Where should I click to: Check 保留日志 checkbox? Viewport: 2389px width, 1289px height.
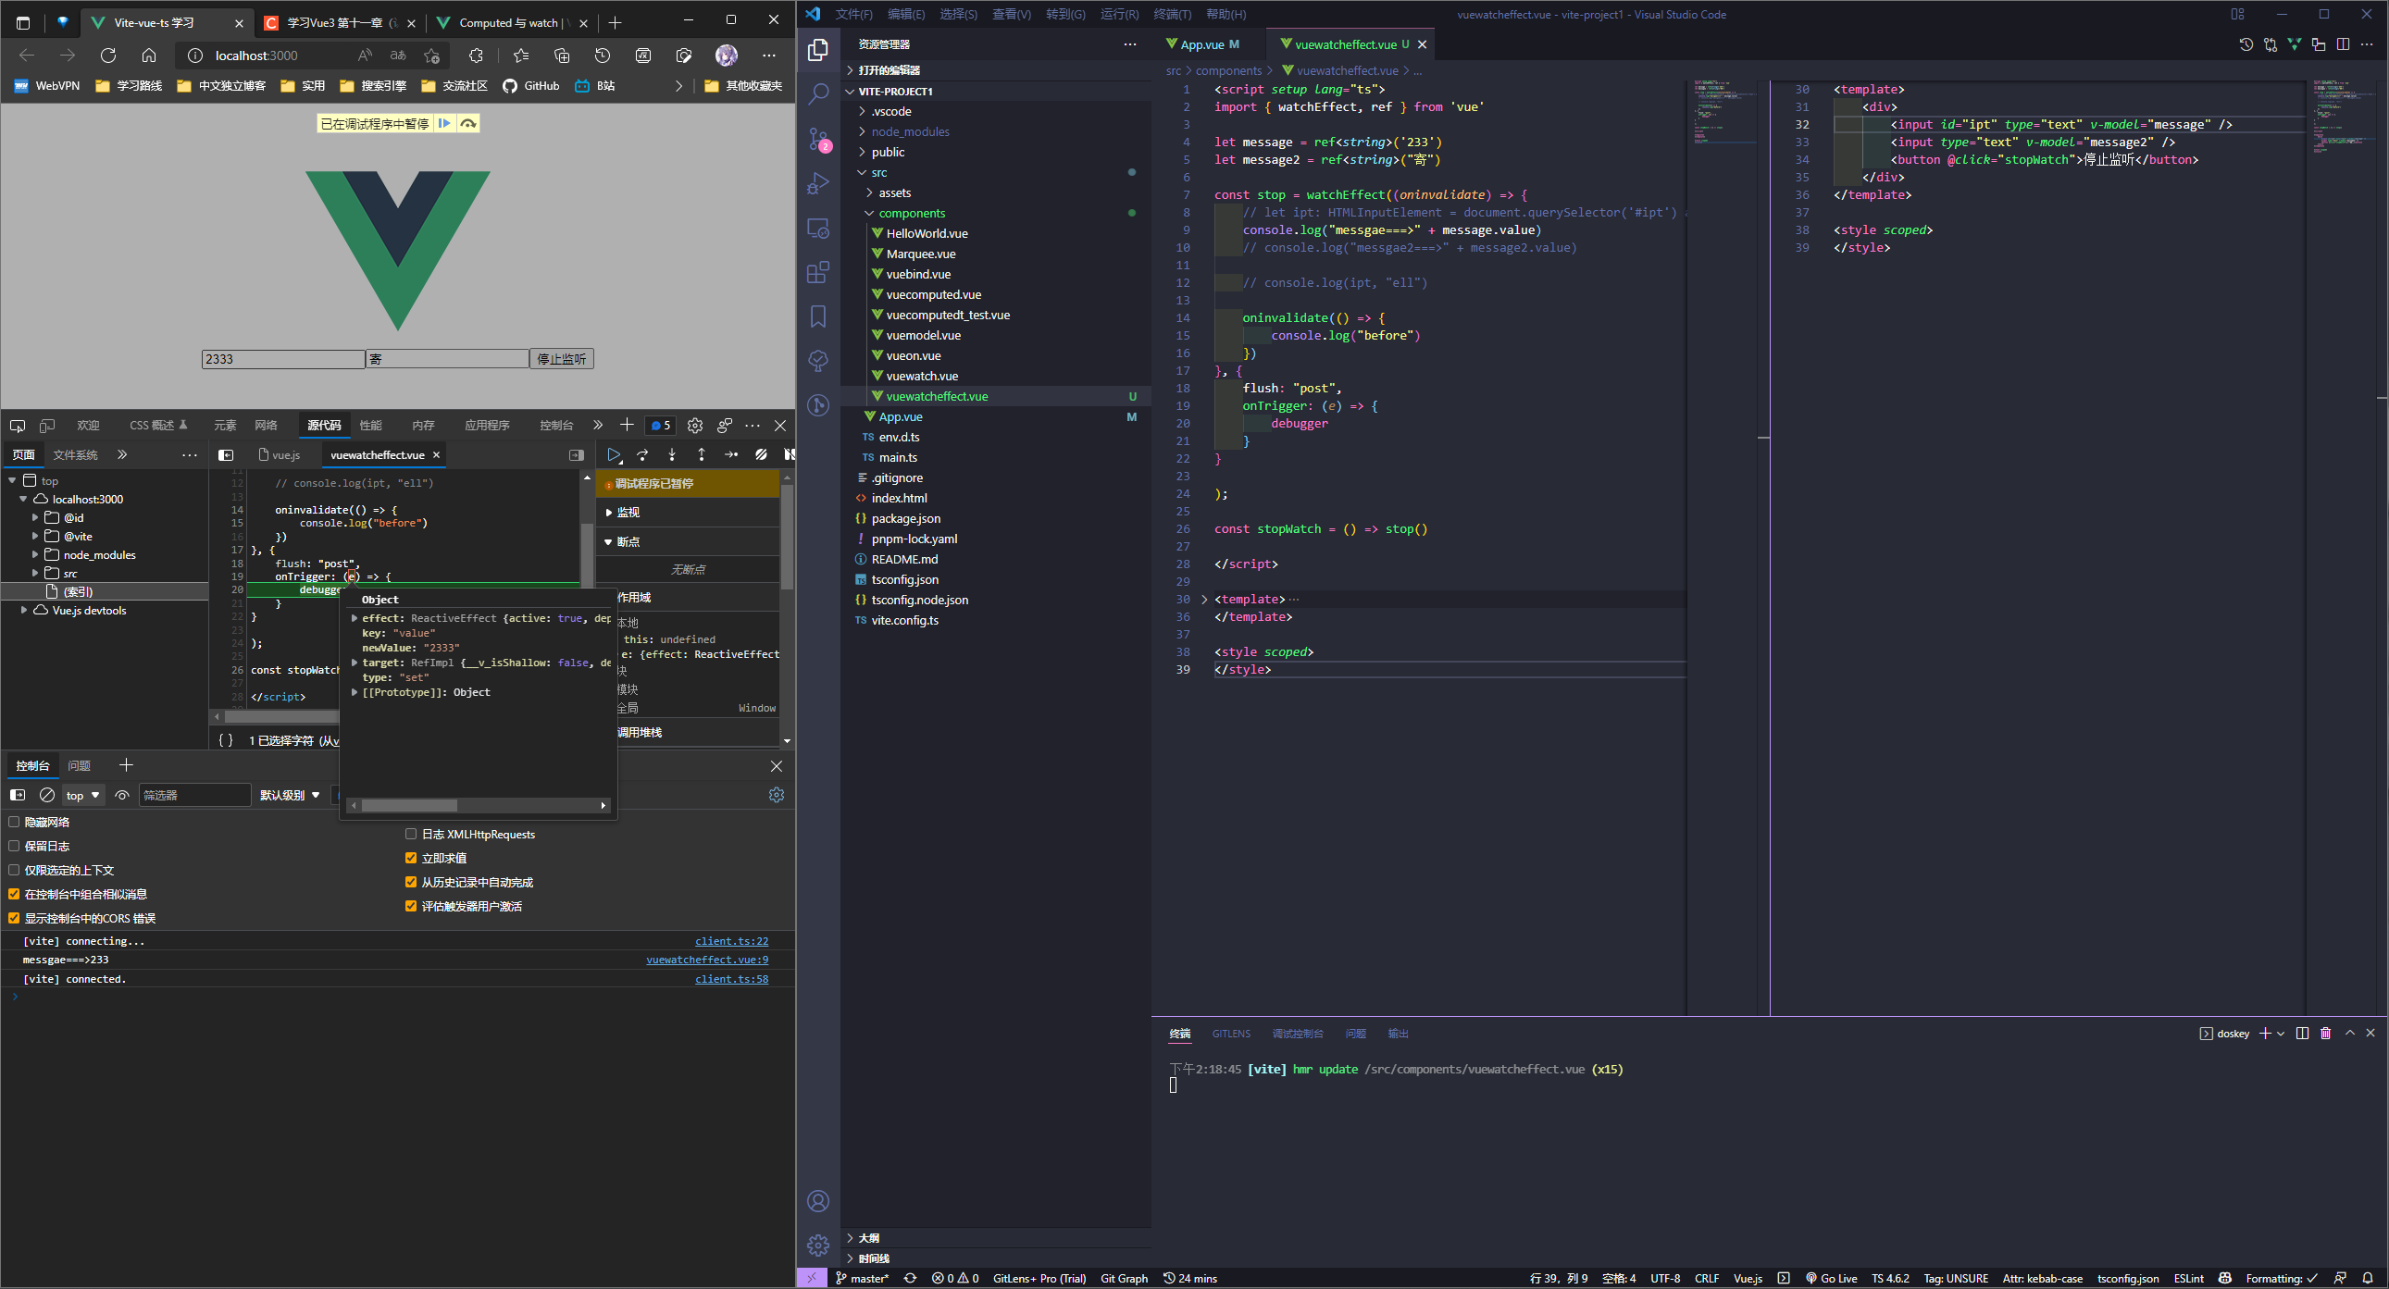pyautogui.click(x=14, y=846)
